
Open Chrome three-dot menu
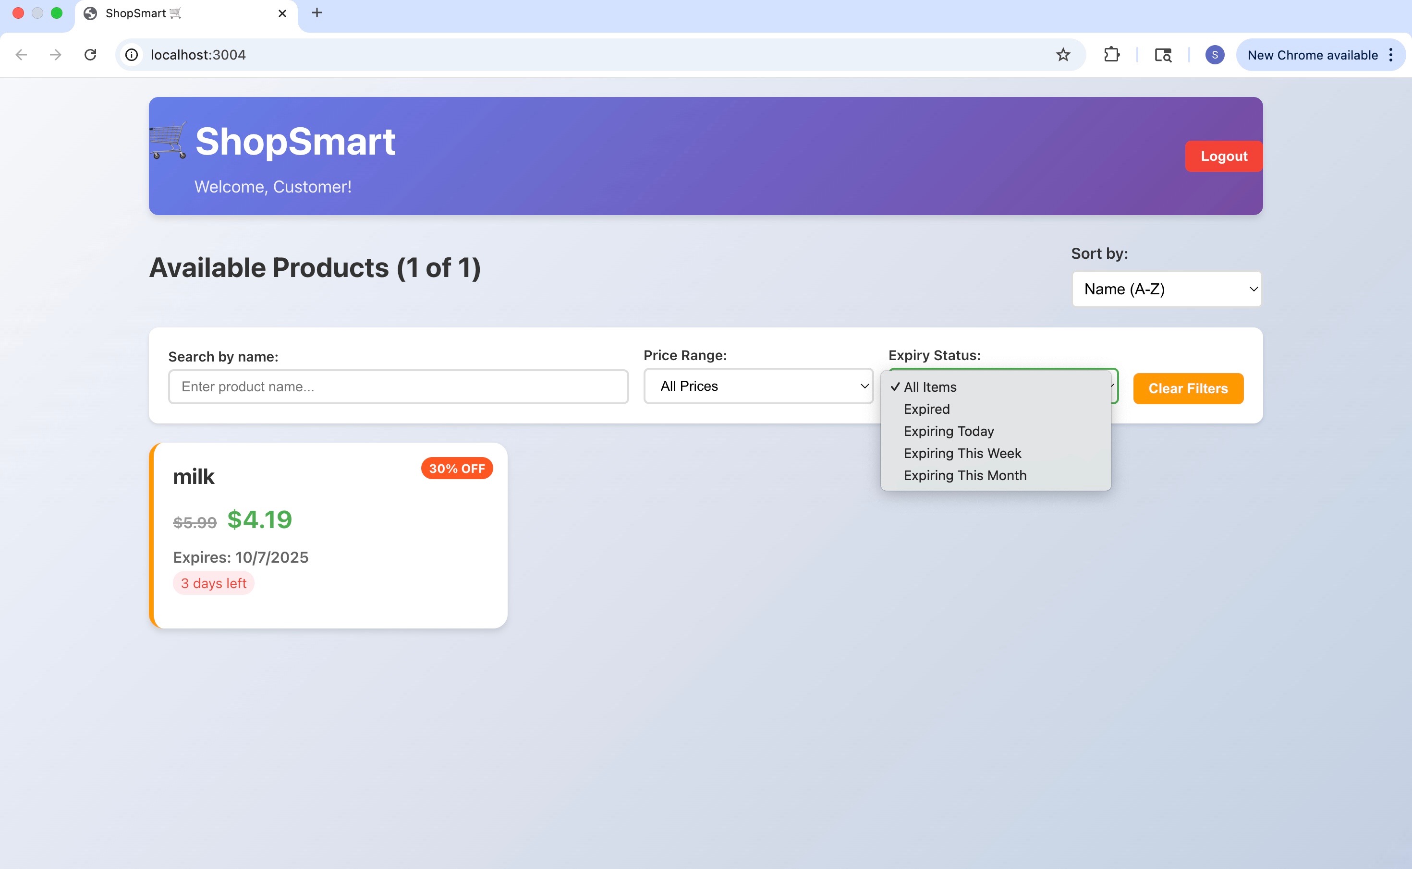[1391, 55]
